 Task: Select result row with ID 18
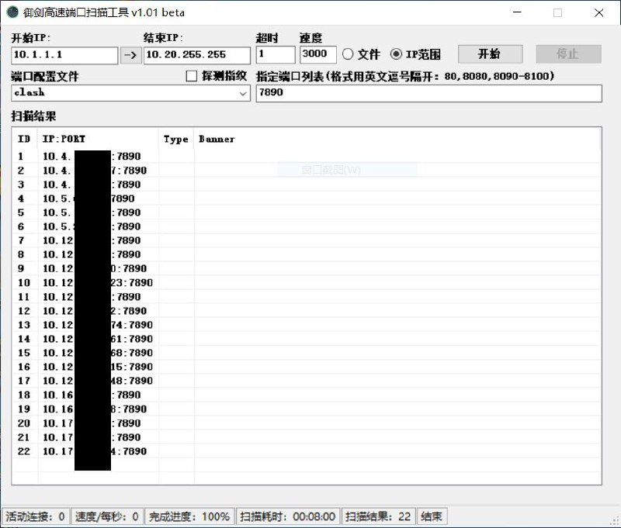(307, 395)
